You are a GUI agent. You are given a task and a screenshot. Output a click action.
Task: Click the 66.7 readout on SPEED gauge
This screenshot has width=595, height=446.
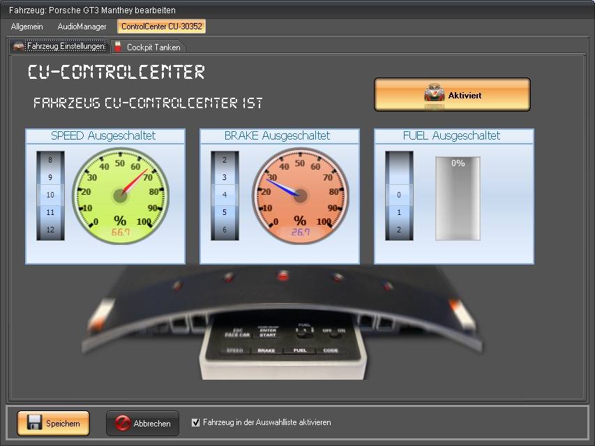[120, 232]
